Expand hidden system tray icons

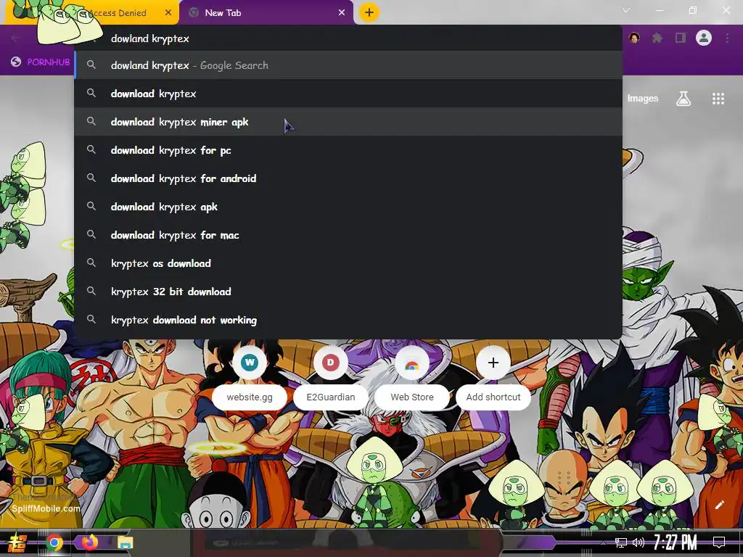603,542
